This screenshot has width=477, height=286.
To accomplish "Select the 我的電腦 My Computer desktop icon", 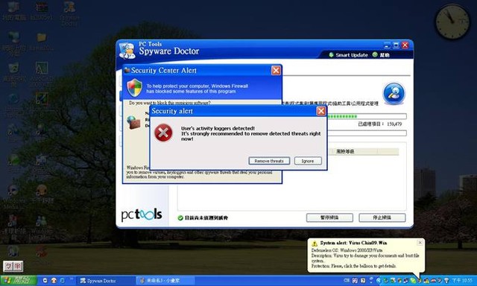I will click(13, 10).
